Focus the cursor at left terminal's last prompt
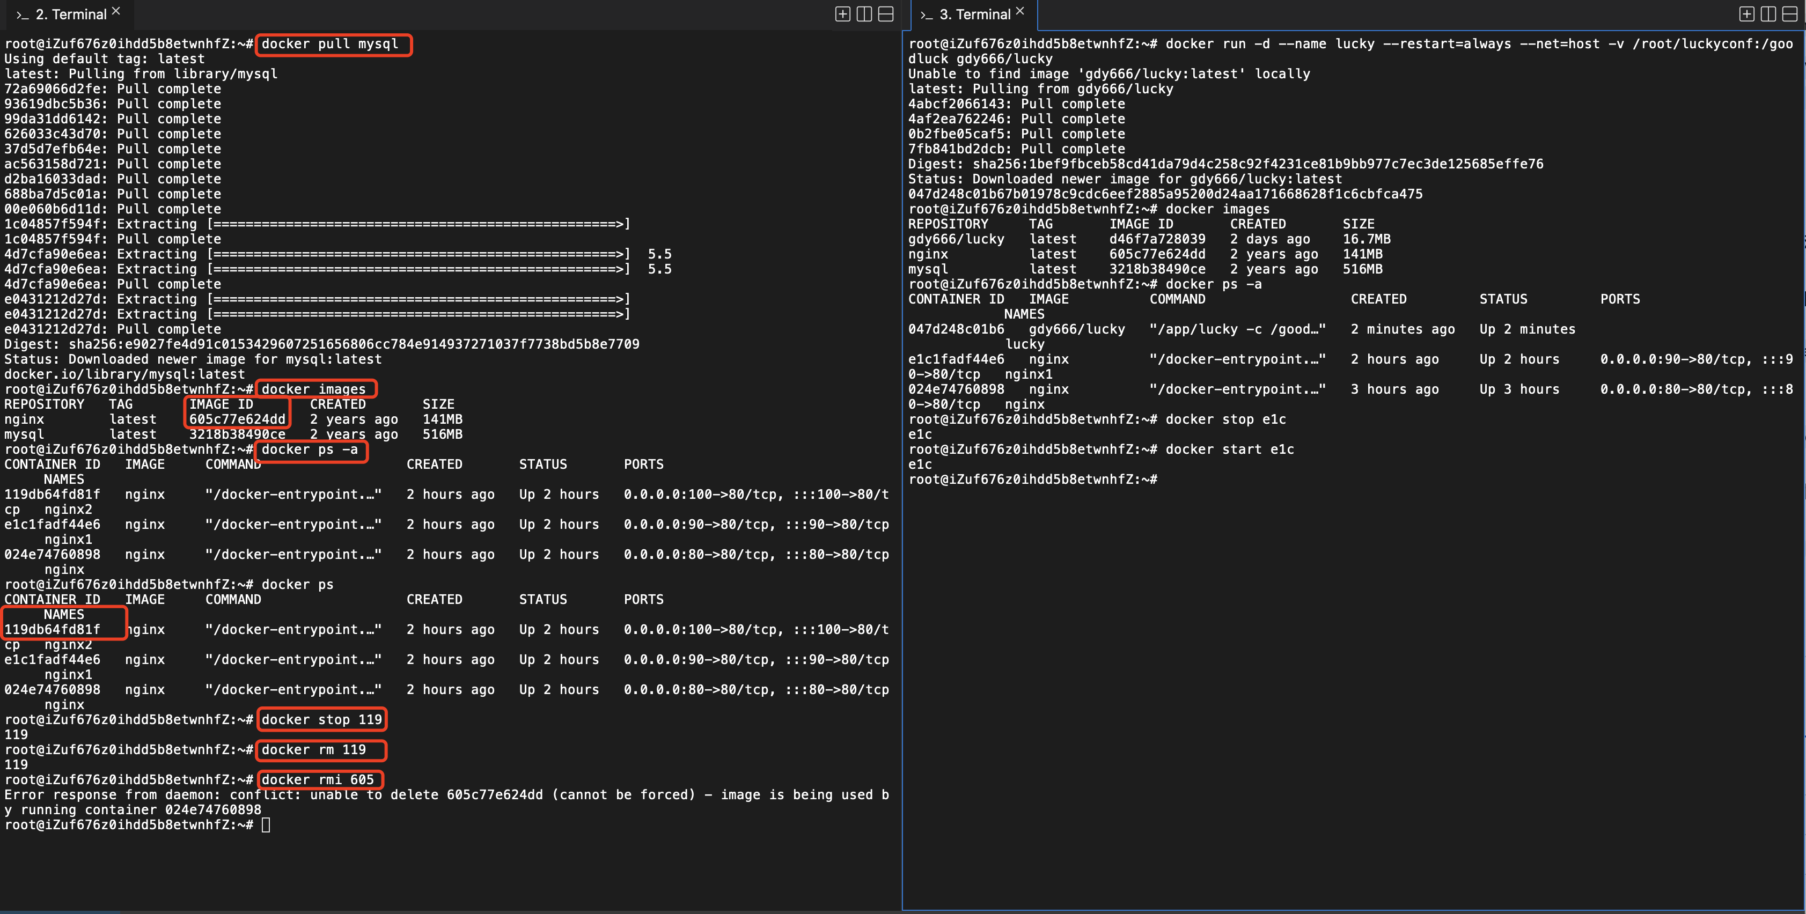Image resolution: width=1806 pixels, height=914 pixels. coord(266,825)
